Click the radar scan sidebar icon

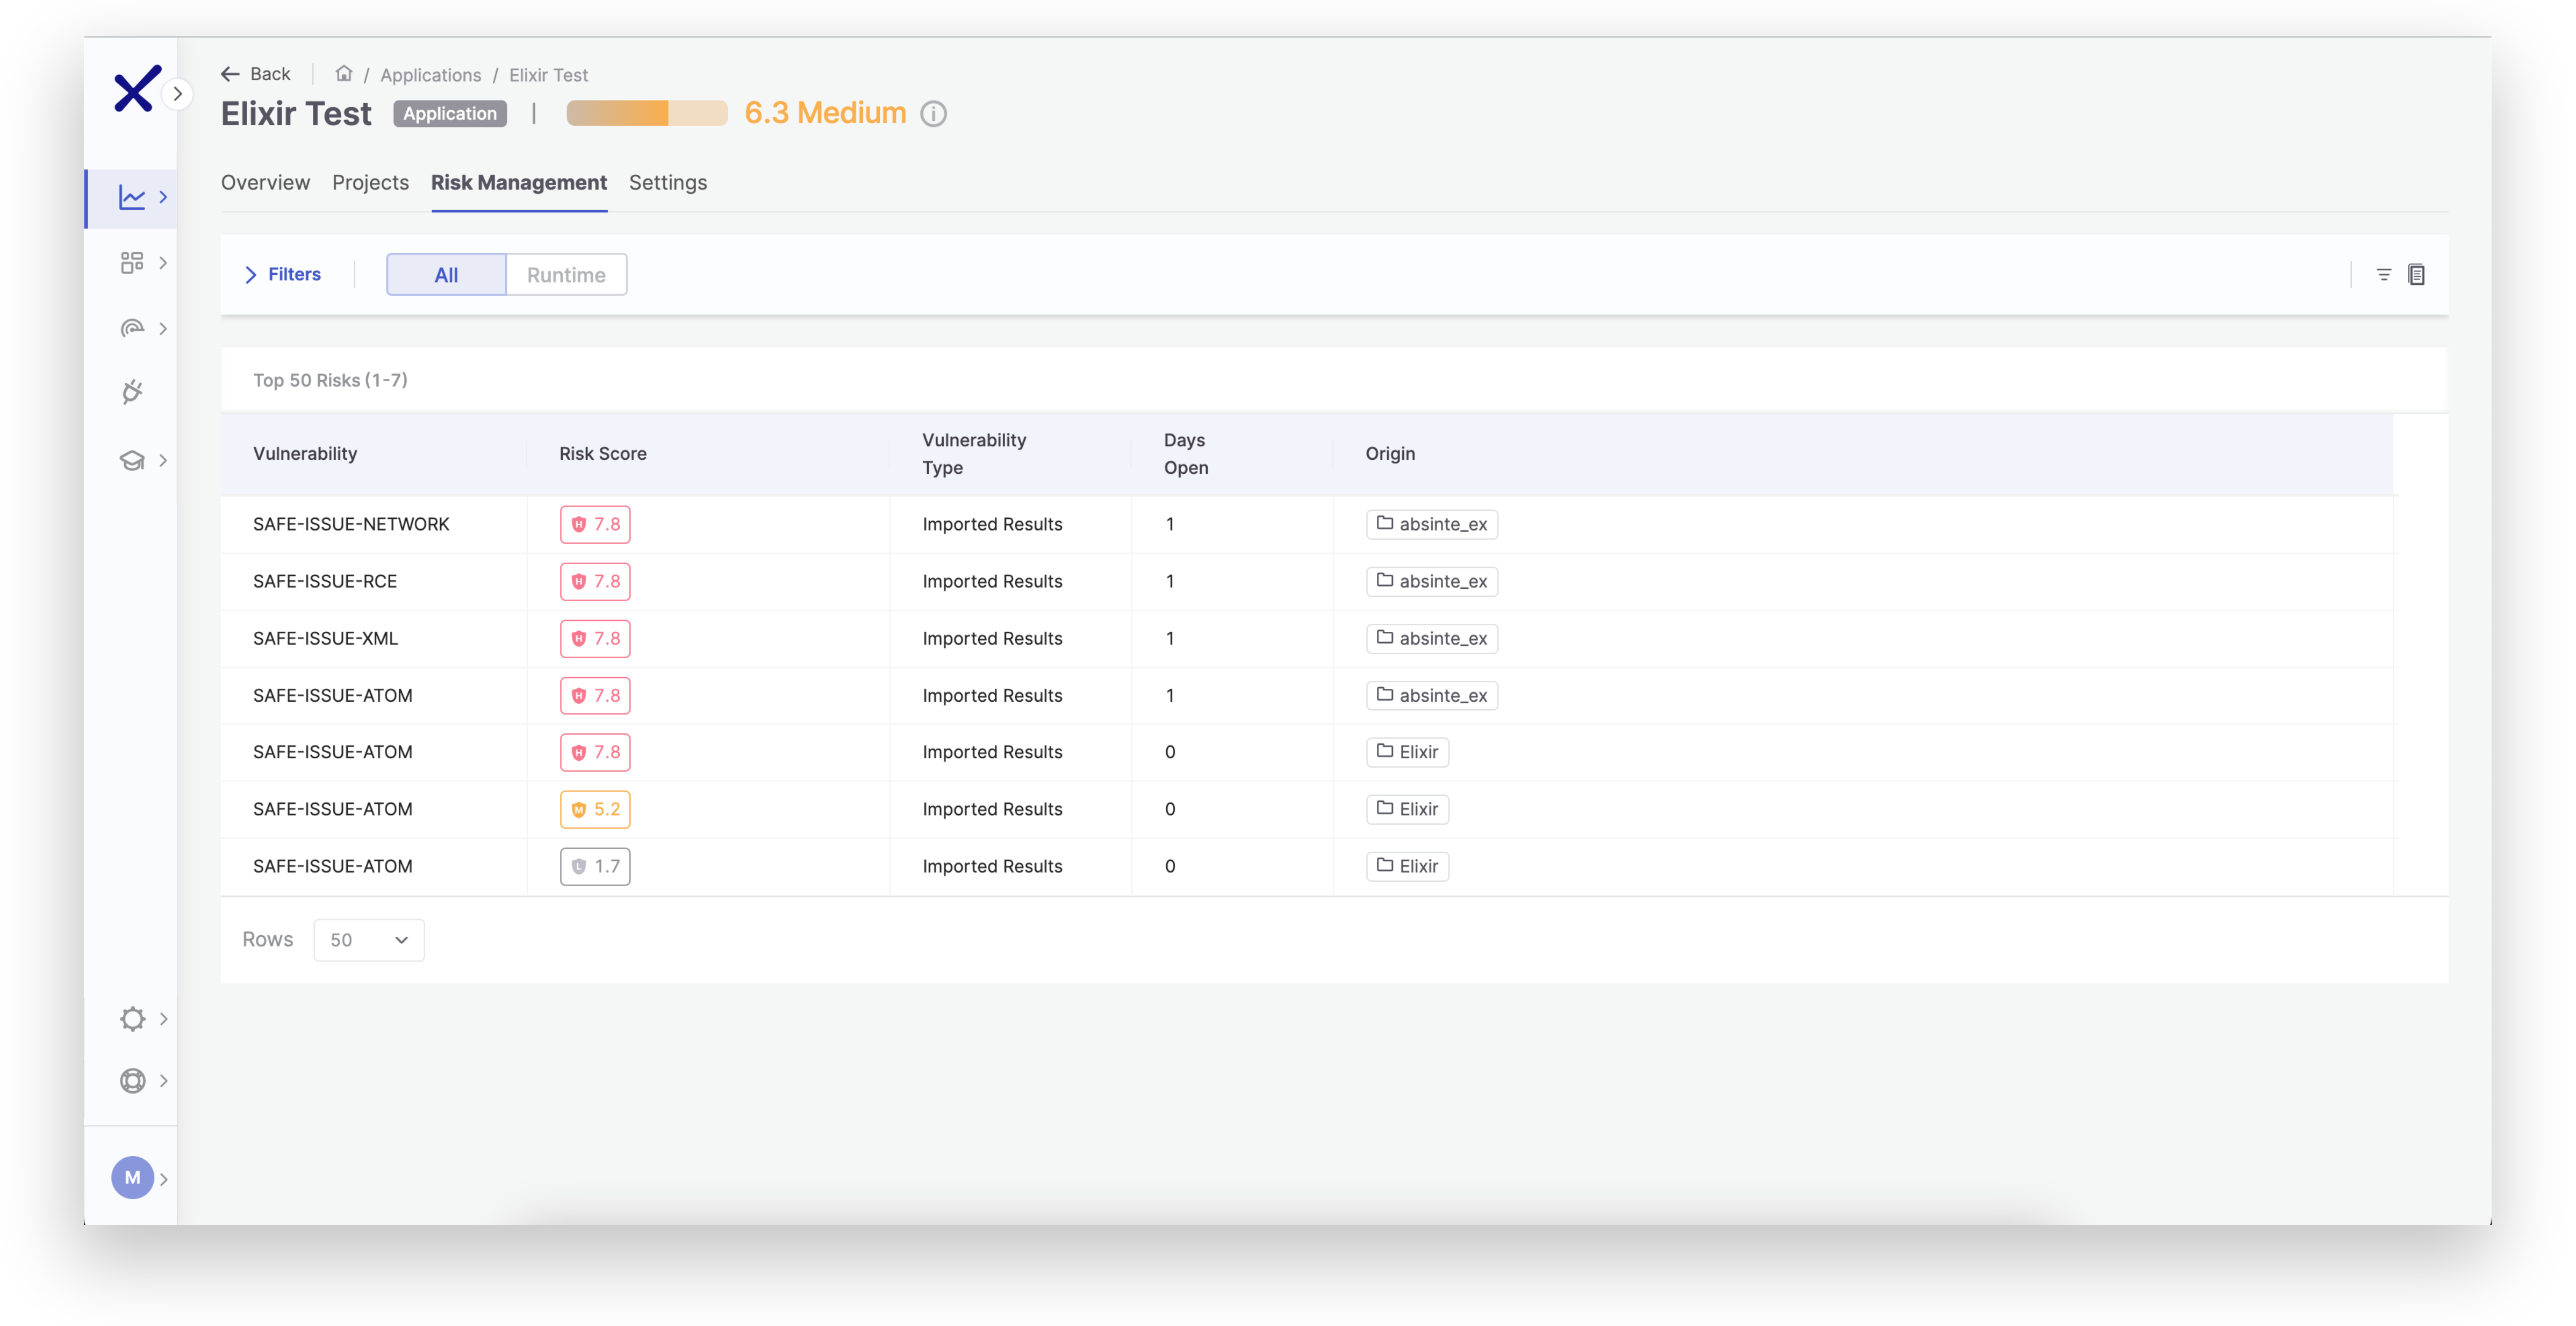click(132, 328)
